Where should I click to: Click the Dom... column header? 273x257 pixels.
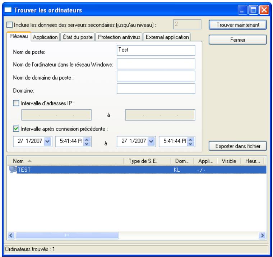182,161
